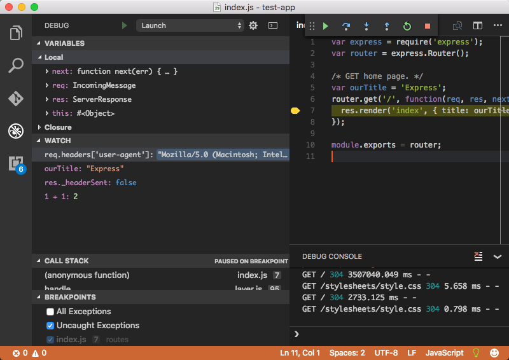Enable the All Exceptions breakpoint checkbox
Image resolution: width=509 pixels, height=360 pixels.
coord(50,312)
